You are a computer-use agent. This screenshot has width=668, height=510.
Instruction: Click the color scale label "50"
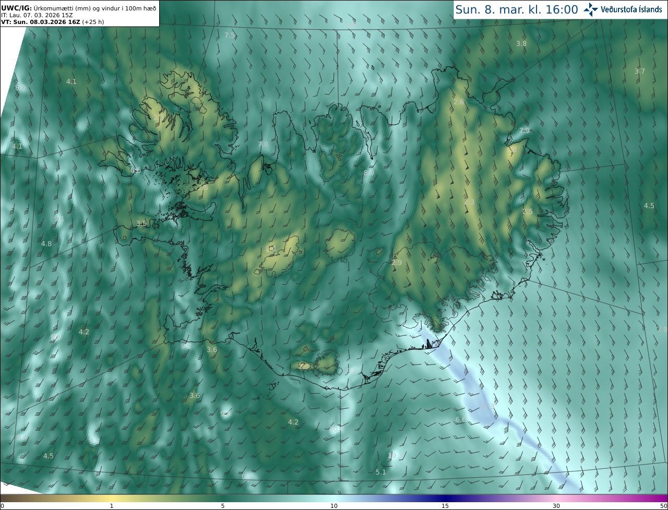click(x=663, y=506)
